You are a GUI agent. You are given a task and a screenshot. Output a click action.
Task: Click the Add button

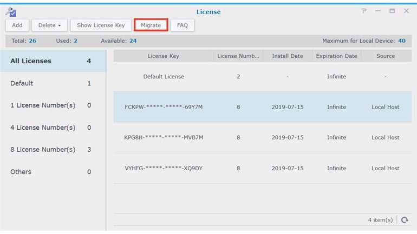[x=17, y=25]
